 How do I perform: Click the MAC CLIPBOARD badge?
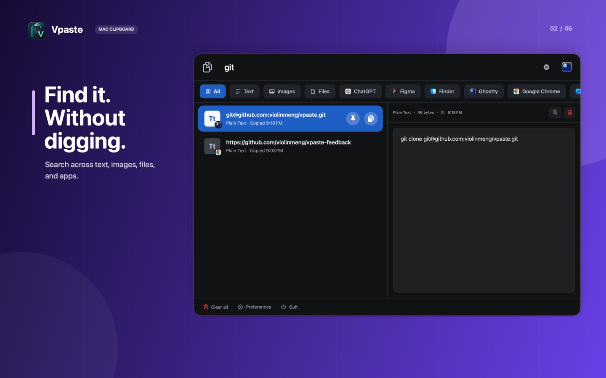click(x=117, y=29)
